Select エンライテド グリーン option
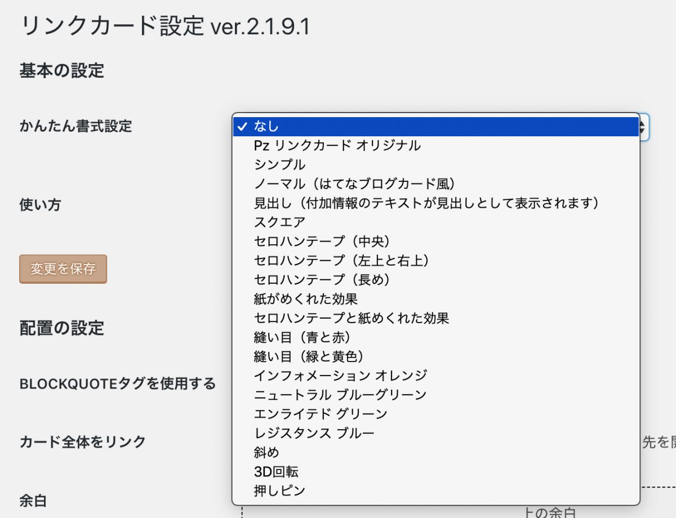 pos(436,414)
